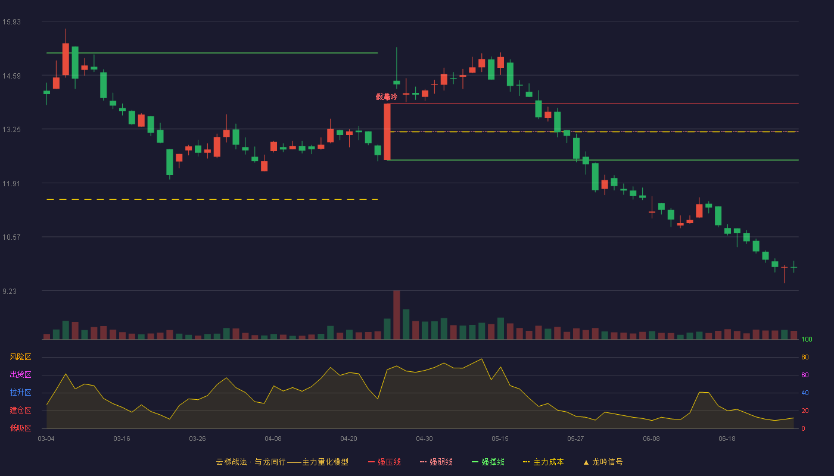Click the 04-08 date label
Viewport: 834px width, 476px height.
273,439
